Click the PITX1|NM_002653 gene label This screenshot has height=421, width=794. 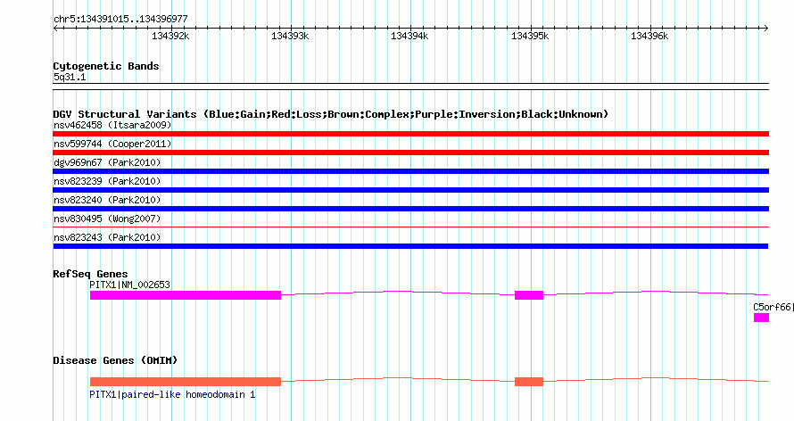pyautogui.click(x=129, y=285)
